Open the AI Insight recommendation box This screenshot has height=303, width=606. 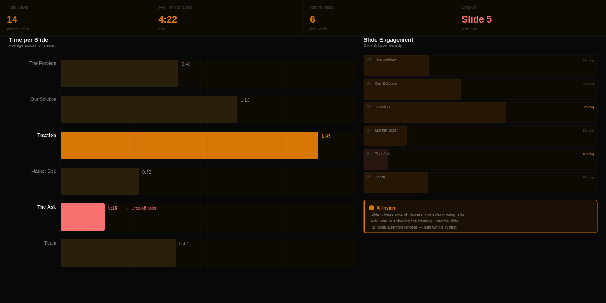pyautogui.click(x=480, y=216)
